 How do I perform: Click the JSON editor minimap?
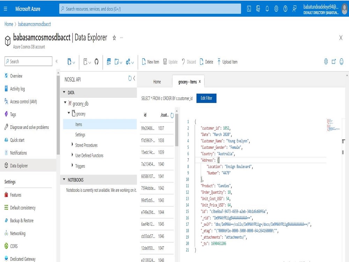(x=333, y=125)
